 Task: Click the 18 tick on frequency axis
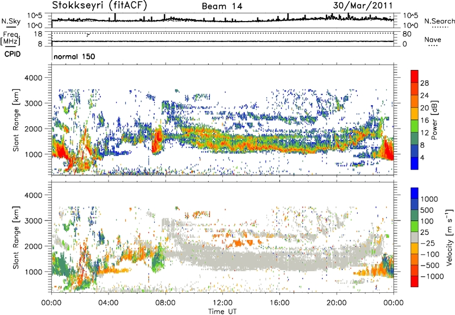[38, 34]
